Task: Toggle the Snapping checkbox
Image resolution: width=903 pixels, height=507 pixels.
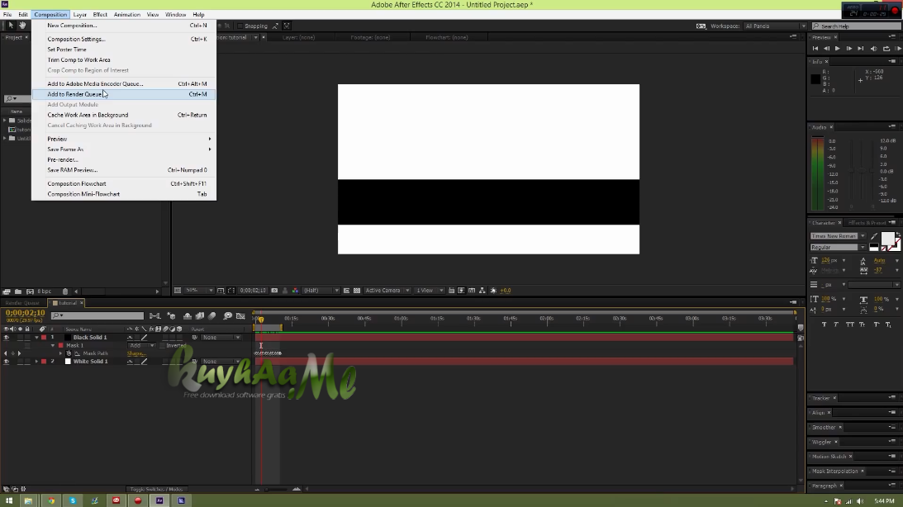Action: [x=240, y=26]
